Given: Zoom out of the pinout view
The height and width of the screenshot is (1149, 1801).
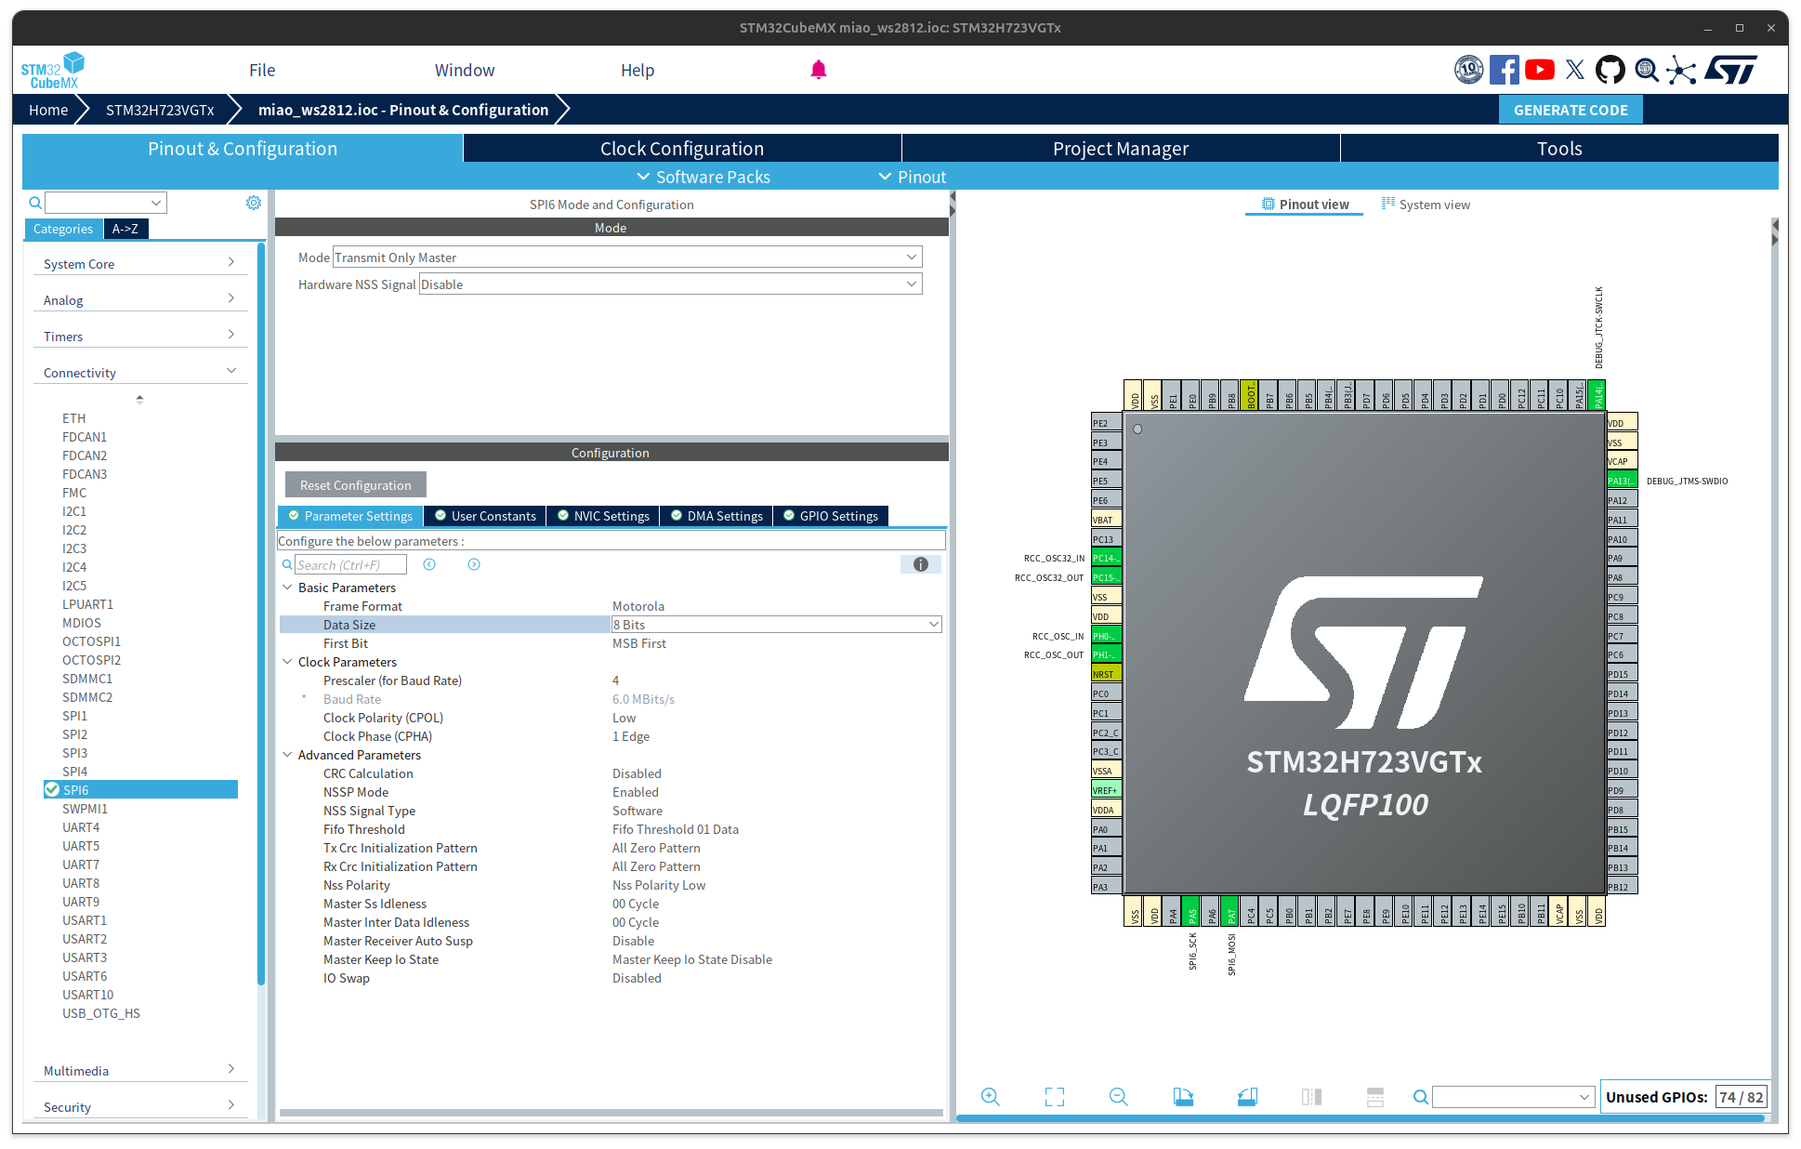Looking at the screenshot, I should click(1119, 1097).
